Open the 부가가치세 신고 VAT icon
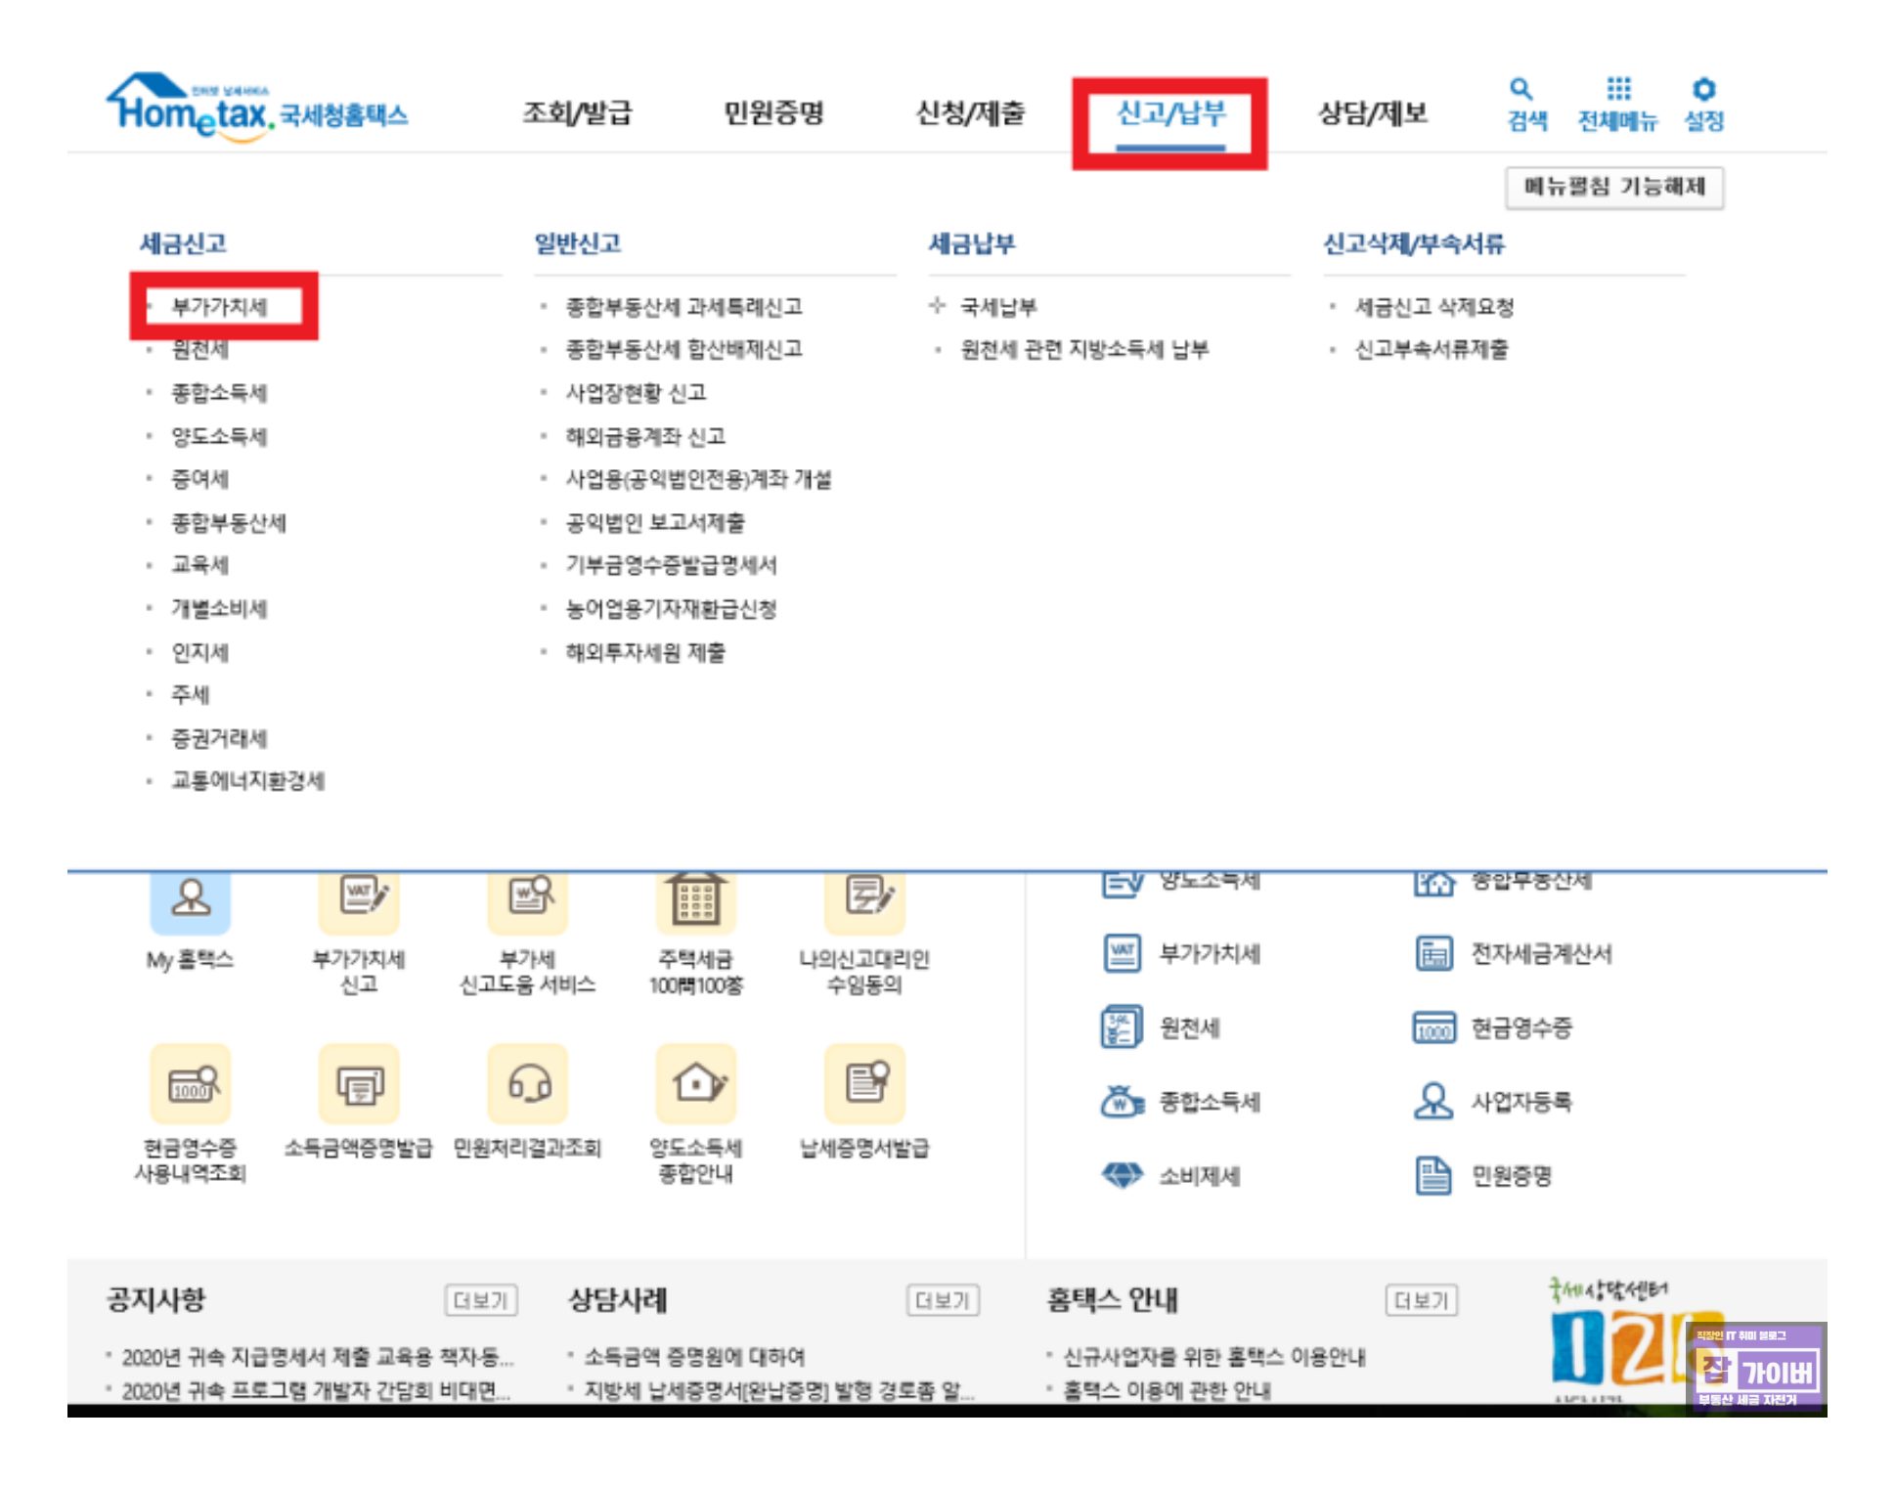Image resolution: width=1895 pixels, height=1485 pixels. point(359,897)
